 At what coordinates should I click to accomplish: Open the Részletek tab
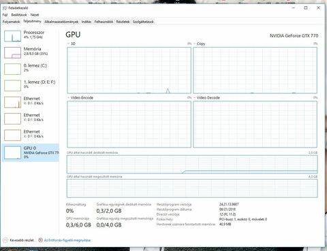point(123,22)
